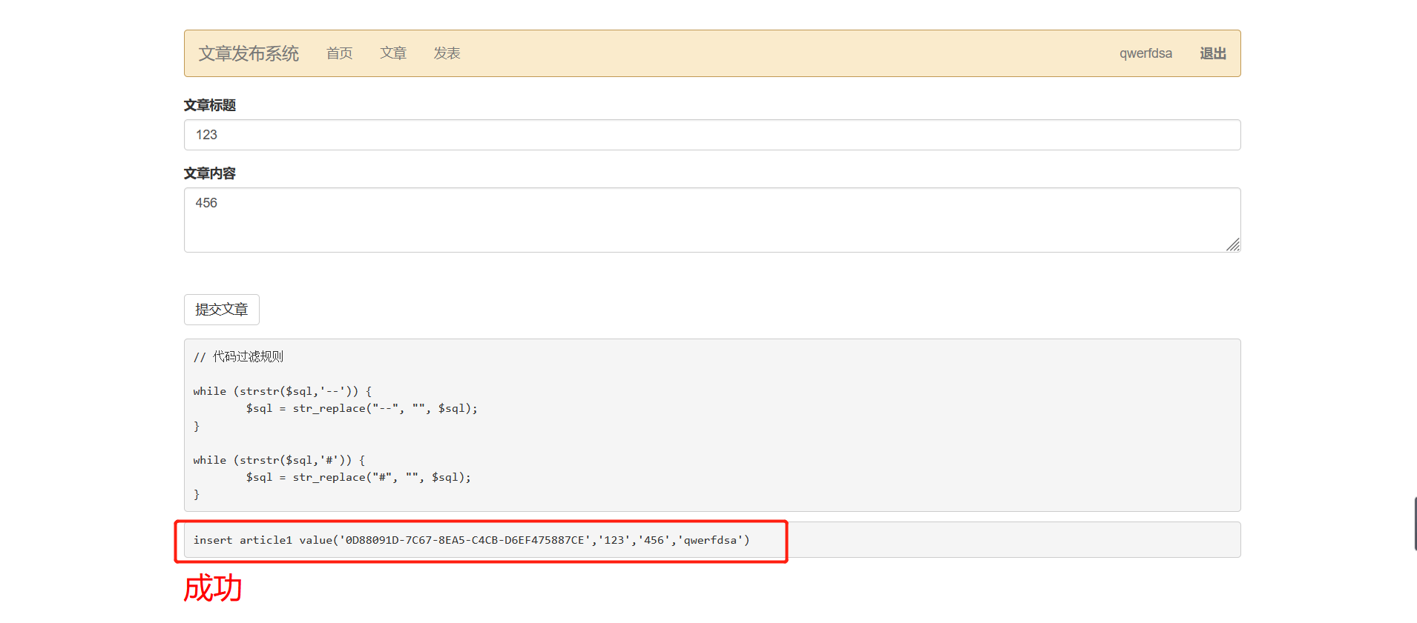Focus the 文章标题 input field
The height and width of the screenshot is (623, 1417).
pyautogui.click(x=712, y=135)
